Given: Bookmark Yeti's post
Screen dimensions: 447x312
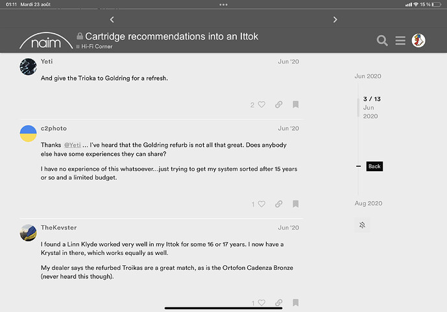Looking at the screenshot, I should click(x=295, y=104).
